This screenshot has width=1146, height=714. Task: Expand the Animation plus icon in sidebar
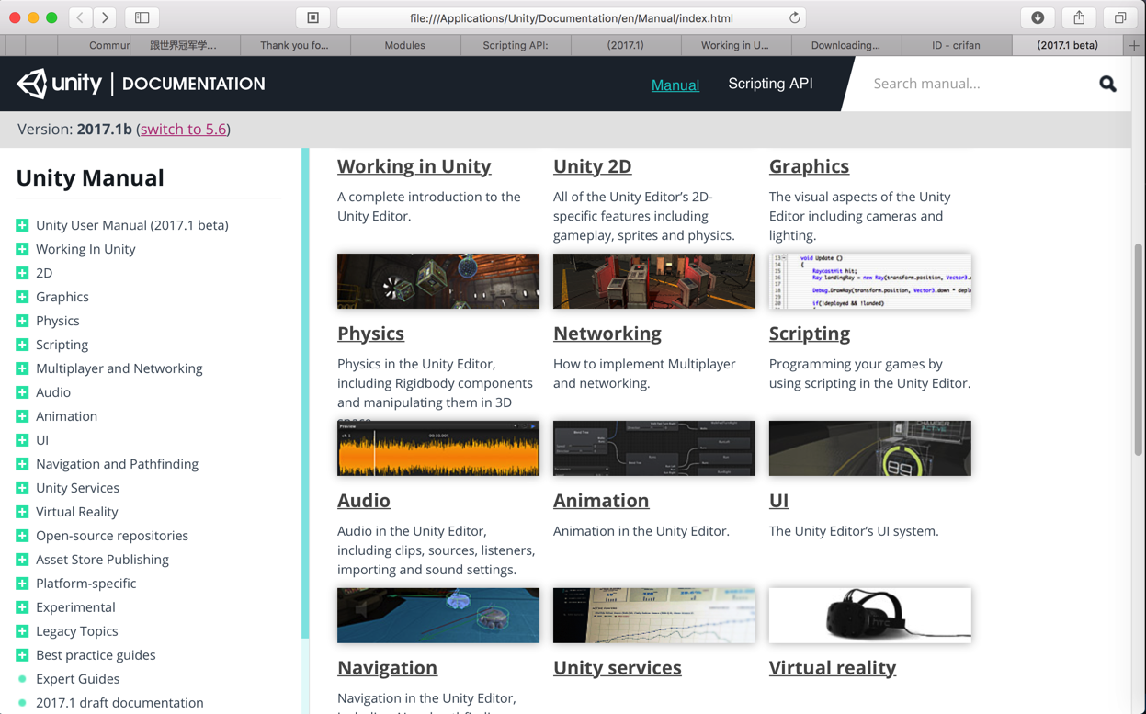click(x=22, y=416)
